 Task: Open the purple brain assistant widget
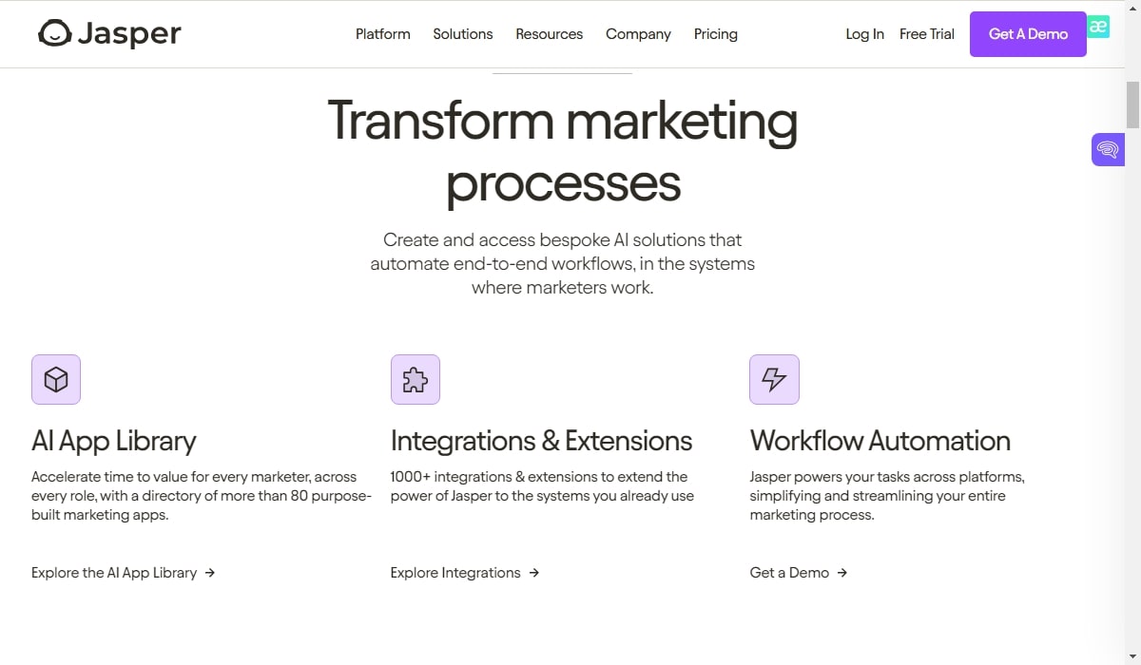coord(1108,149)
